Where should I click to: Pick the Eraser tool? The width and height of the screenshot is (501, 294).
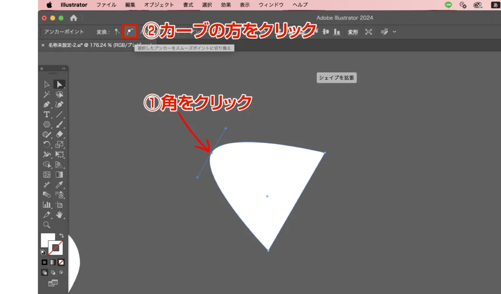tap(59, 134)
